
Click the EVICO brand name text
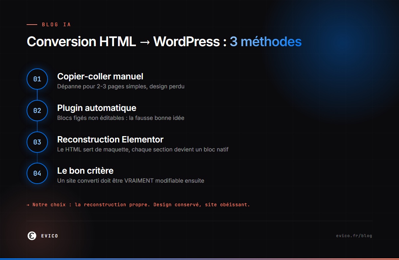tap(50, 236)
